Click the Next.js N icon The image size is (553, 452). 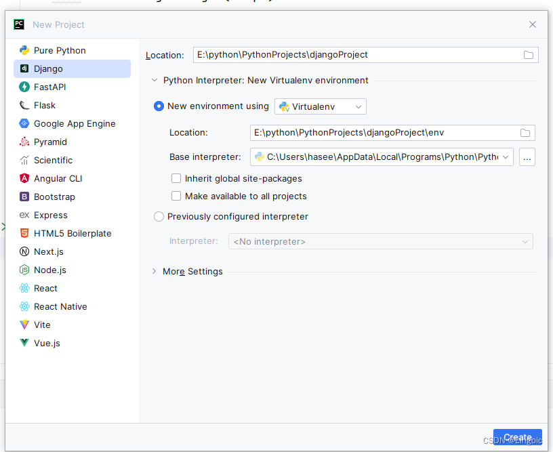pos(24,251)
